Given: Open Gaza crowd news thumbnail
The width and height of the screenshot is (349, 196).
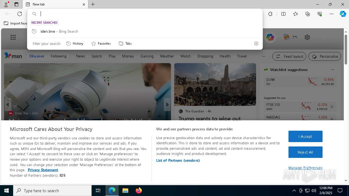Looking at the screenshot, I should pyautogui.click(x=215, y=84).
